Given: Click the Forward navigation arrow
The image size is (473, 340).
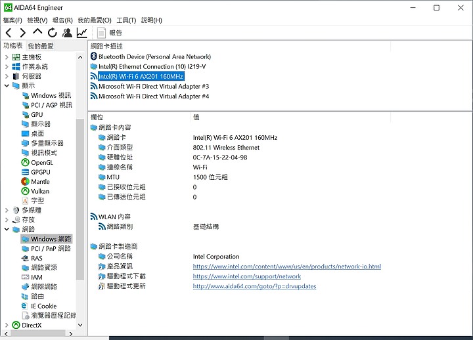Looking at the screenshot, I should (22, 33).
